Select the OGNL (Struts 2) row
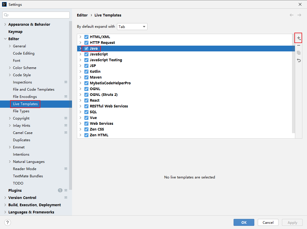The width and height of the screenshot is (307, 229). pyautogui.click(x=186, y=95)
